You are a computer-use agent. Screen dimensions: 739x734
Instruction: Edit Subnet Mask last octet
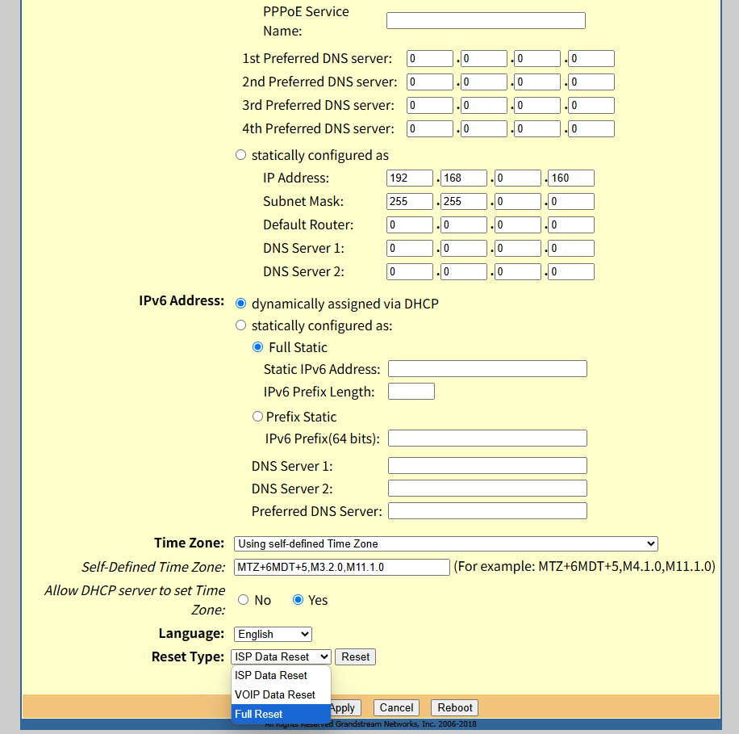click(570, 201)
